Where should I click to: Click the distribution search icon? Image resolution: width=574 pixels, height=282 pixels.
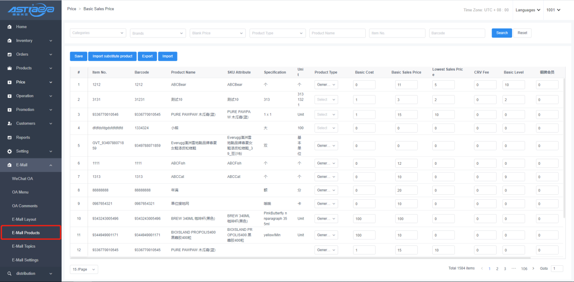coord(10,273)
